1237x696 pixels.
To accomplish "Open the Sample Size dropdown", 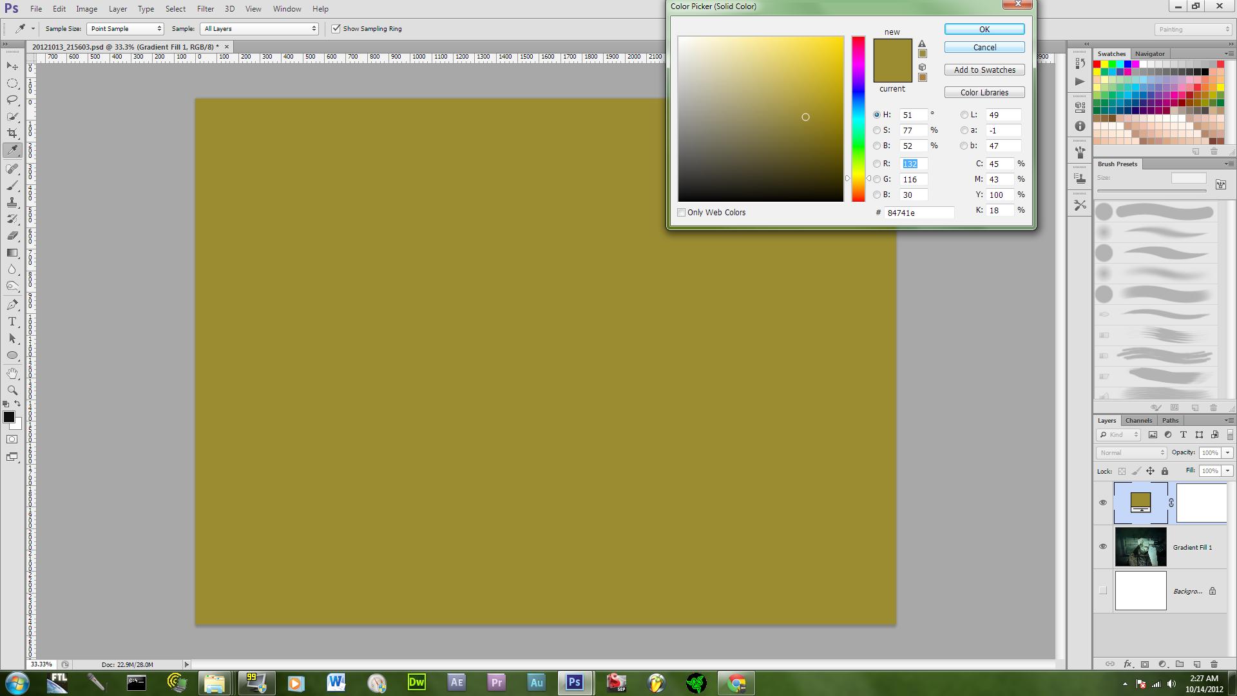I will (x=125, y=29).
